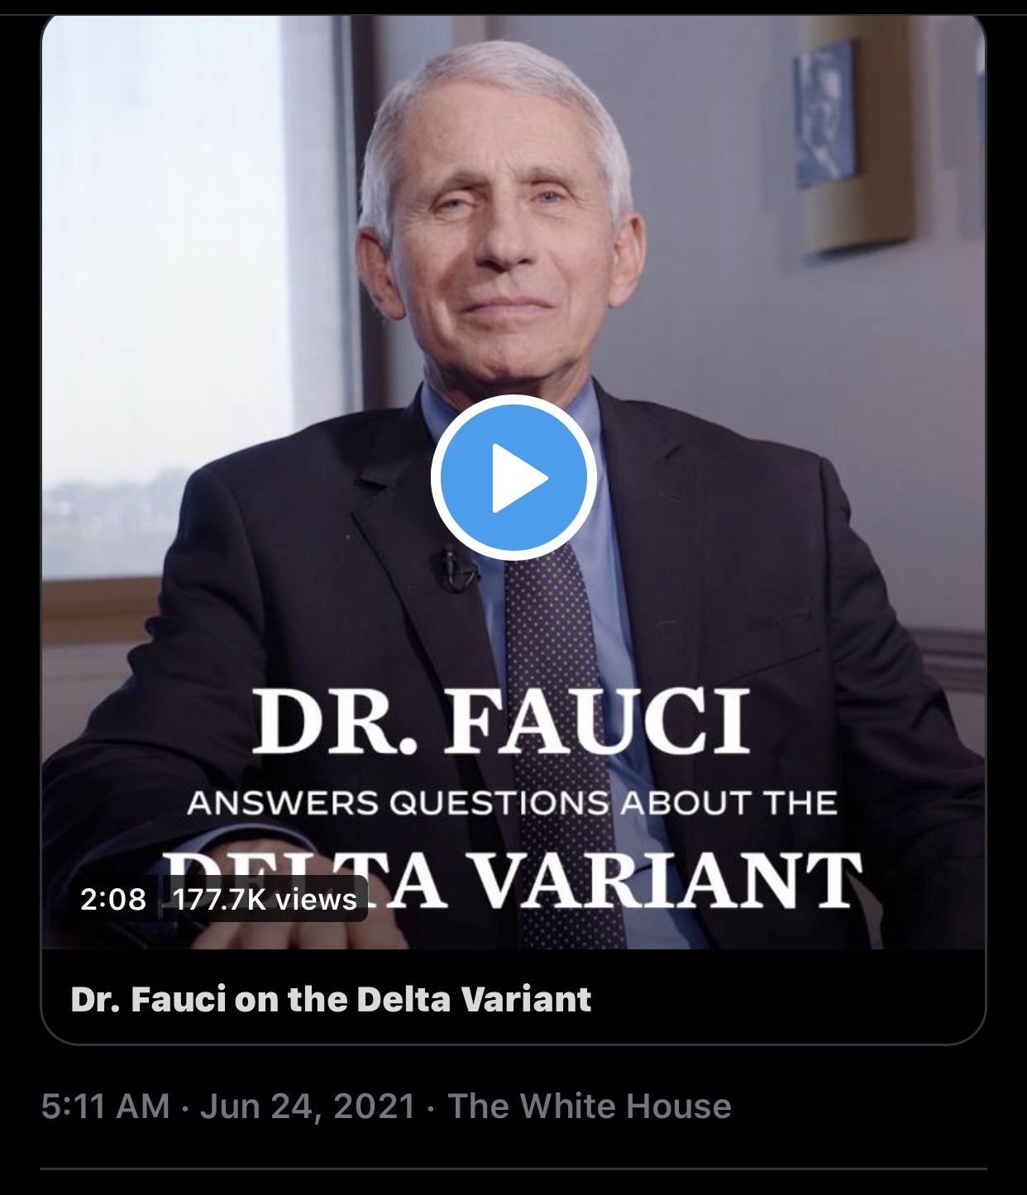Play the Dr. Fauci video
This screenshot has width=1027, height=1195.
513,477
